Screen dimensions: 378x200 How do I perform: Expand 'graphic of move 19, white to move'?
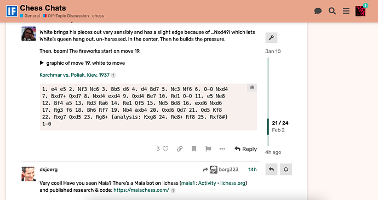[x=82, y=63]
